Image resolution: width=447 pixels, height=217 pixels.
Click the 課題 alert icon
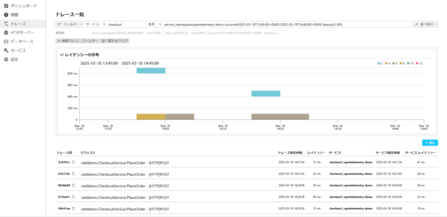[x=6, y=15]
